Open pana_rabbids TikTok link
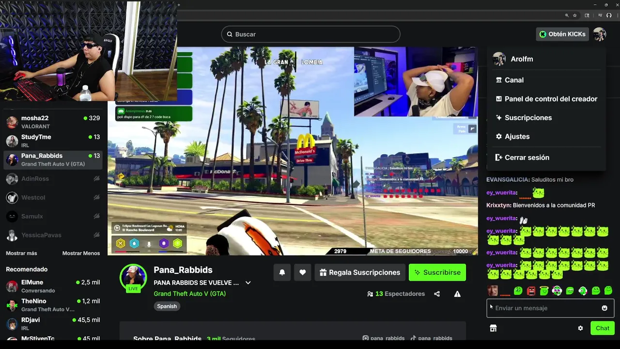 click(x=431, y=338)
